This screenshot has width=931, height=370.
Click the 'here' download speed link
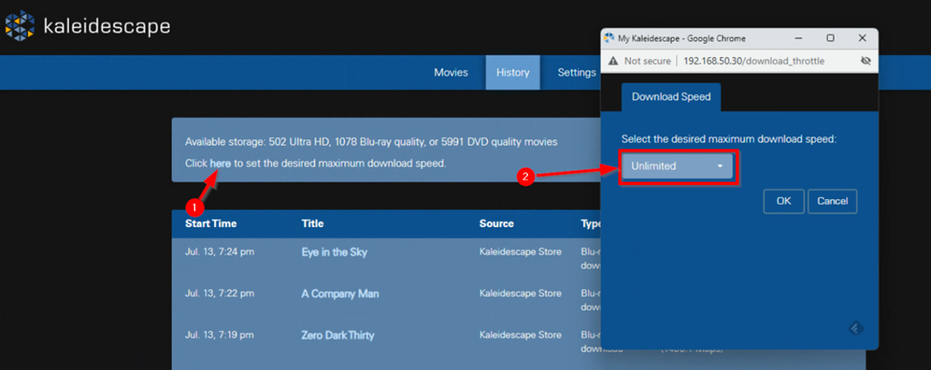point(221,163)
